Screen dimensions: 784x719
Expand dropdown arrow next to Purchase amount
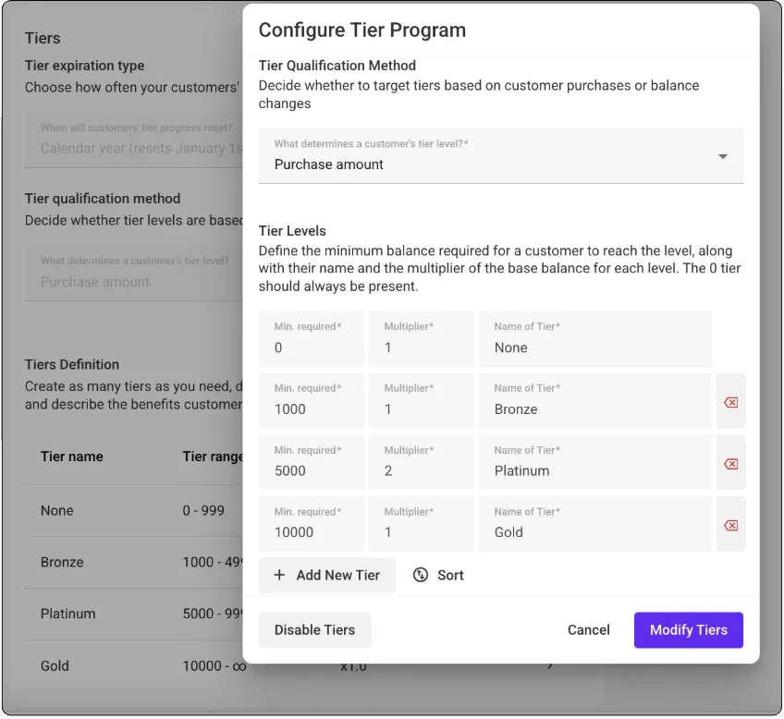tap(723, 156)
